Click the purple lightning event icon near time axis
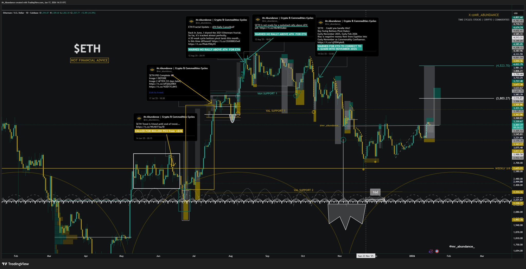Viewport: 526px width, 269px height. click(x=431, y=251)
